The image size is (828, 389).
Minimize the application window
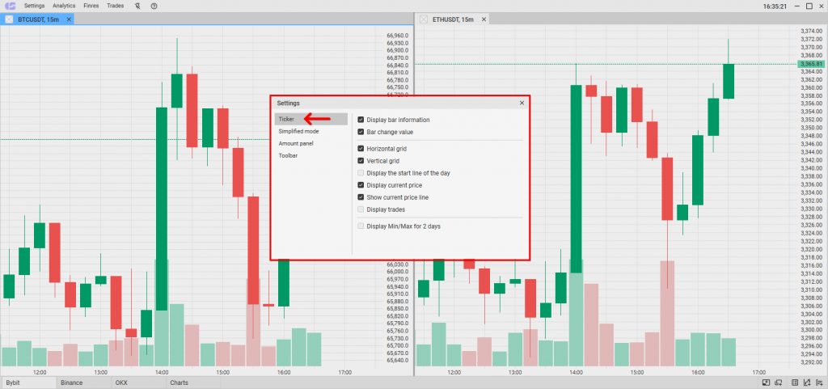coord(797,6)
